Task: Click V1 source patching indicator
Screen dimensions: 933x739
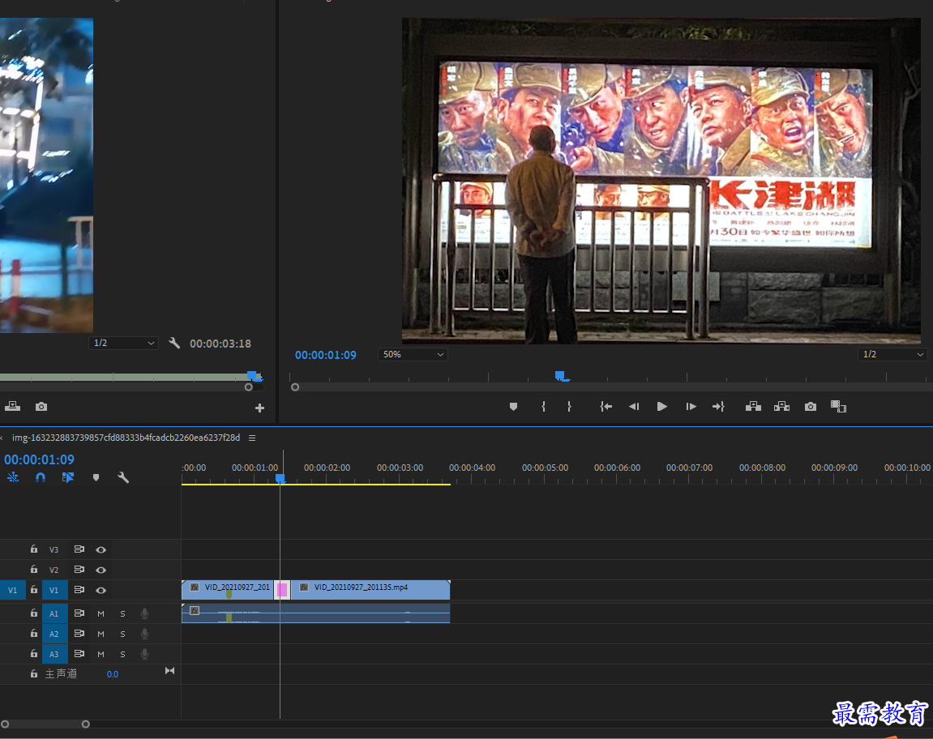Action: tap(12, 590)
